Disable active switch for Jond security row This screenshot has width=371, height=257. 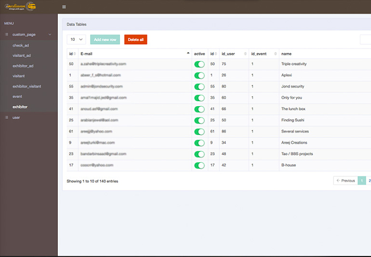pos(200,87)
